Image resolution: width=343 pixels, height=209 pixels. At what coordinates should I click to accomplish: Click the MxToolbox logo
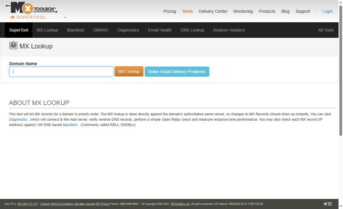[32, 7]
